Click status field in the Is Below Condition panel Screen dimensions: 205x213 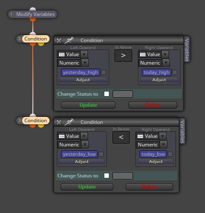[x=123, y=176]
